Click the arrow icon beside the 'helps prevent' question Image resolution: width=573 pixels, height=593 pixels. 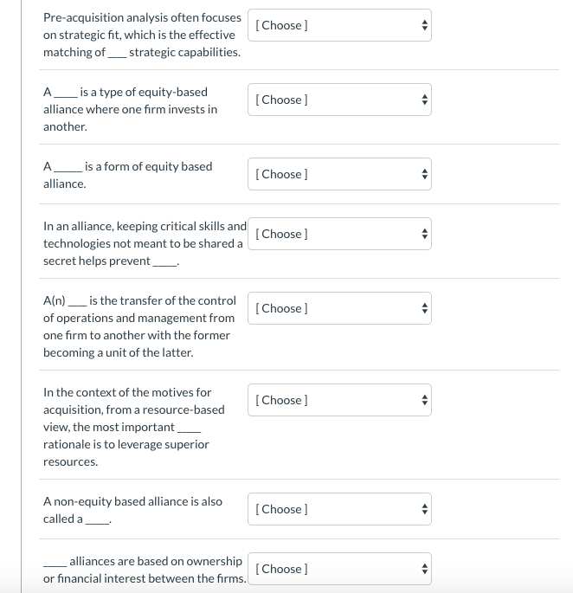tap(423, 234)
